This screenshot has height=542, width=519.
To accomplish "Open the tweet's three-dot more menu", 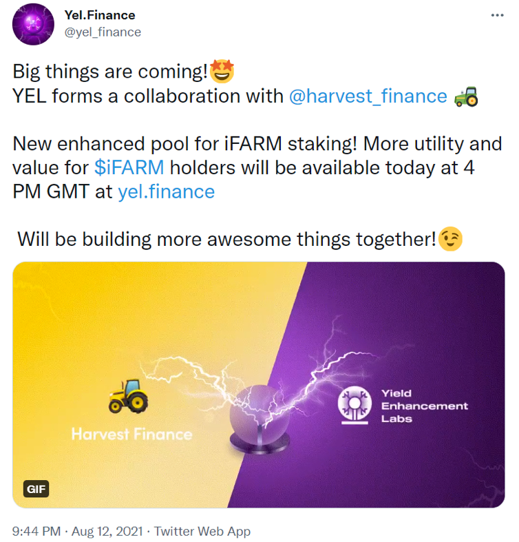I will pos(497,15).
